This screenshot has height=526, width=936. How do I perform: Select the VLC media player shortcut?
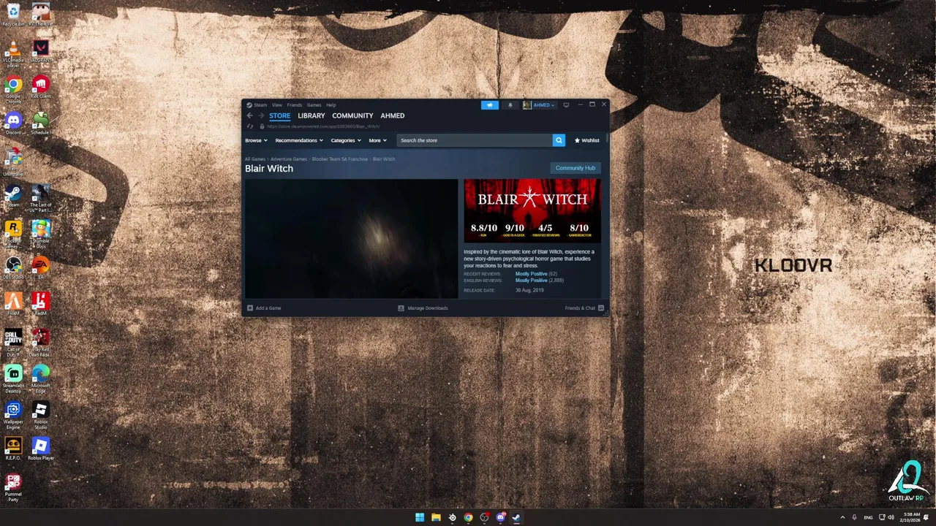tap(13, 53)
